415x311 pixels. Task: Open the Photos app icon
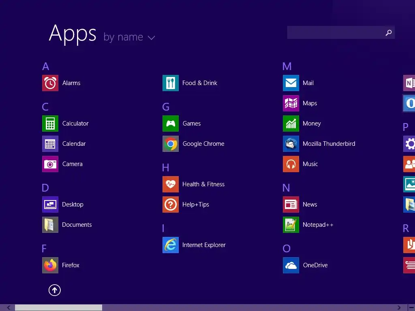click(x=409, y=184)
